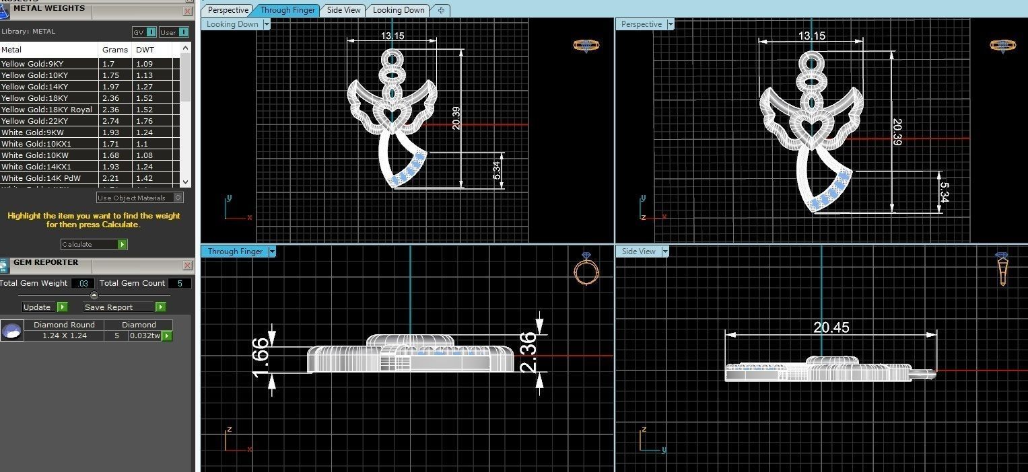Click the Grams column header
This screenshot has width=1028, height=472.
(116, 50)
